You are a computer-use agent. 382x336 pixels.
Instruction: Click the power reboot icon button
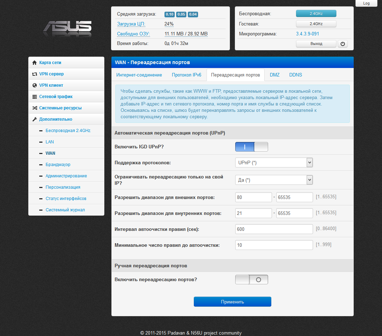(342, 44)
